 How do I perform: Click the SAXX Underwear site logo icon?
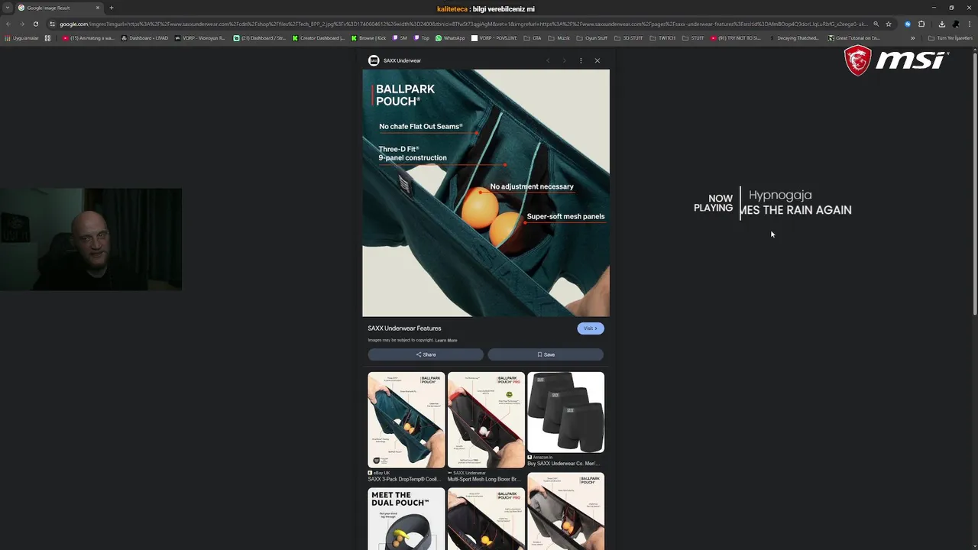click(373, 60)
